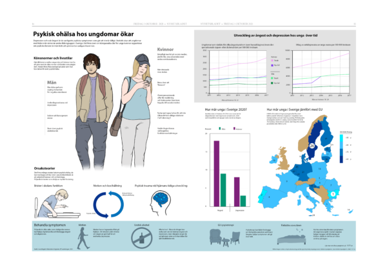Click France on the Europe map
Viewport: 387px width, 276px height.
288,182
